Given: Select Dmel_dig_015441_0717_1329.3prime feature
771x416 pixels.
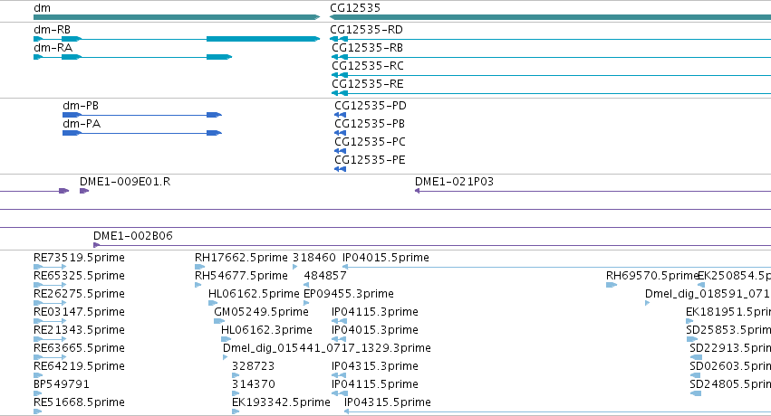Looking at the screenshot, I should (x=327, y=348).
